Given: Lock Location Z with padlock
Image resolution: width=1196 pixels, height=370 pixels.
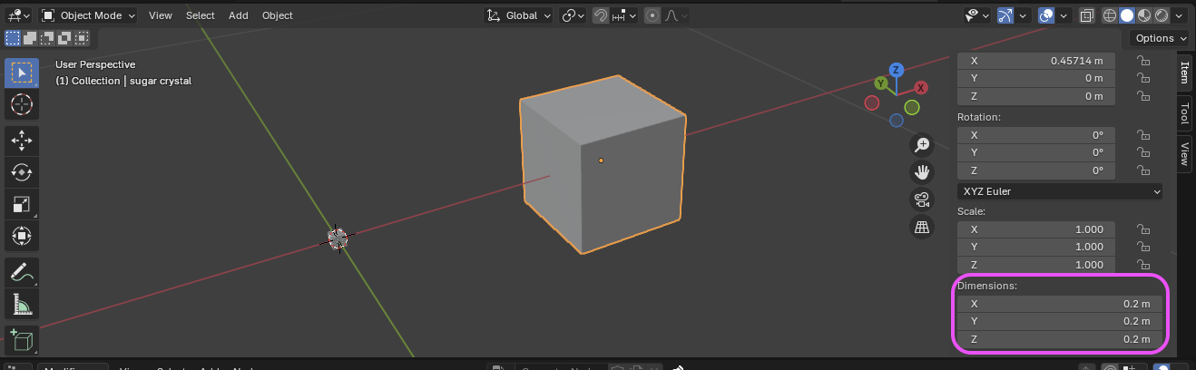Looking at the screenshot, I should coord(1144,96).
